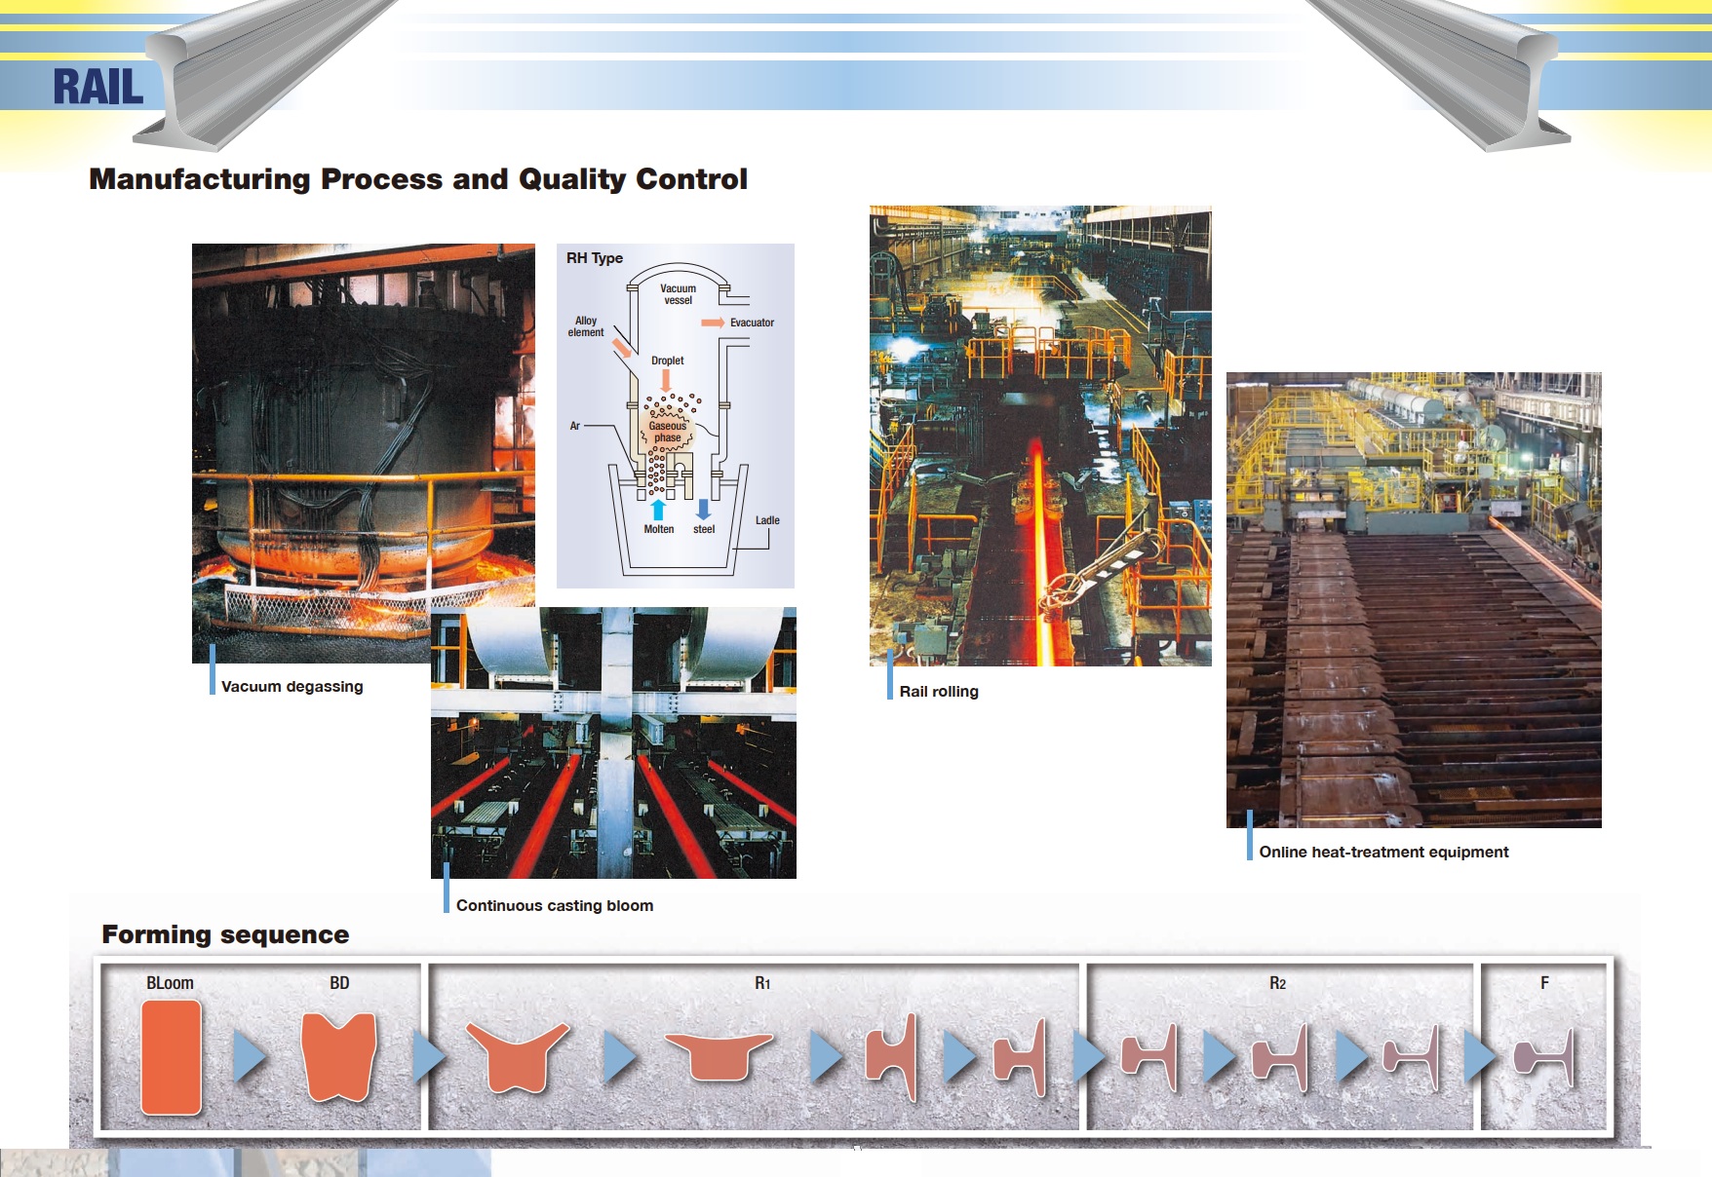Viewport: 1712px width, 1177px height.
Task: Click blue arrow between Bloom and BD
Action: 250,1057
